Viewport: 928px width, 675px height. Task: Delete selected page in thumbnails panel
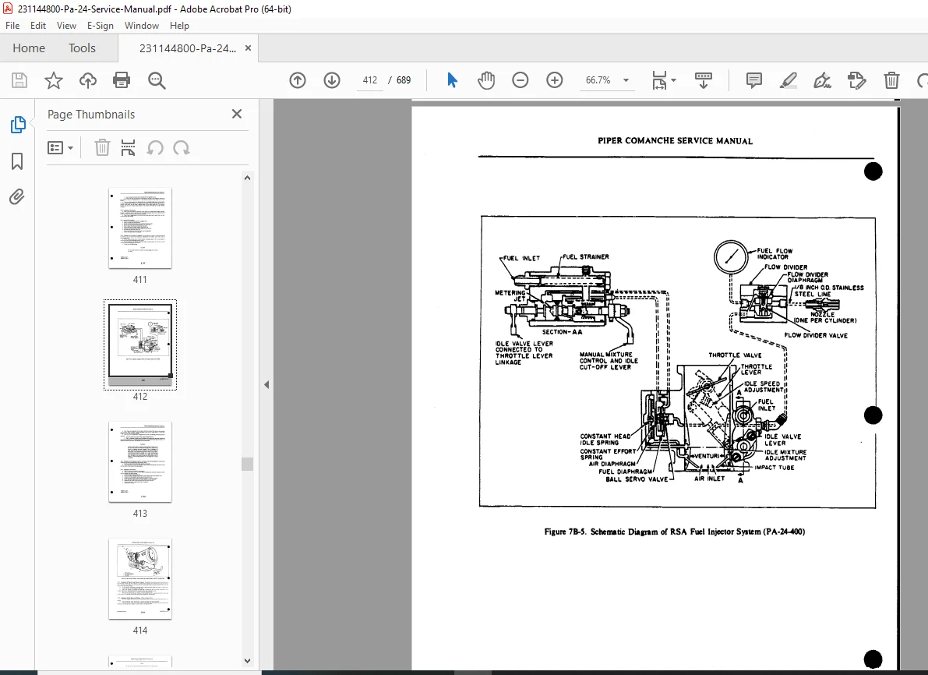102,147
